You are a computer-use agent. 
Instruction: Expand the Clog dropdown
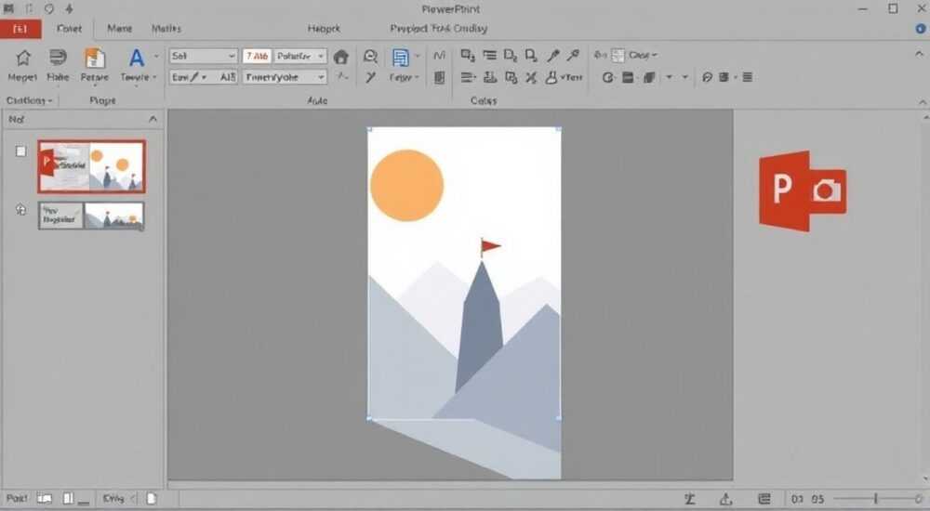643,55
